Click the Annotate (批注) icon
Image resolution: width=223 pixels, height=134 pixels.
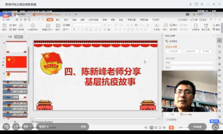tap(201, 20)
